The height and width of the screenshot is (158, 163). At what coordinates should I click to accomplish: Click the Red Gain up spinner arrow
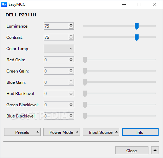[x=71, y=58]
